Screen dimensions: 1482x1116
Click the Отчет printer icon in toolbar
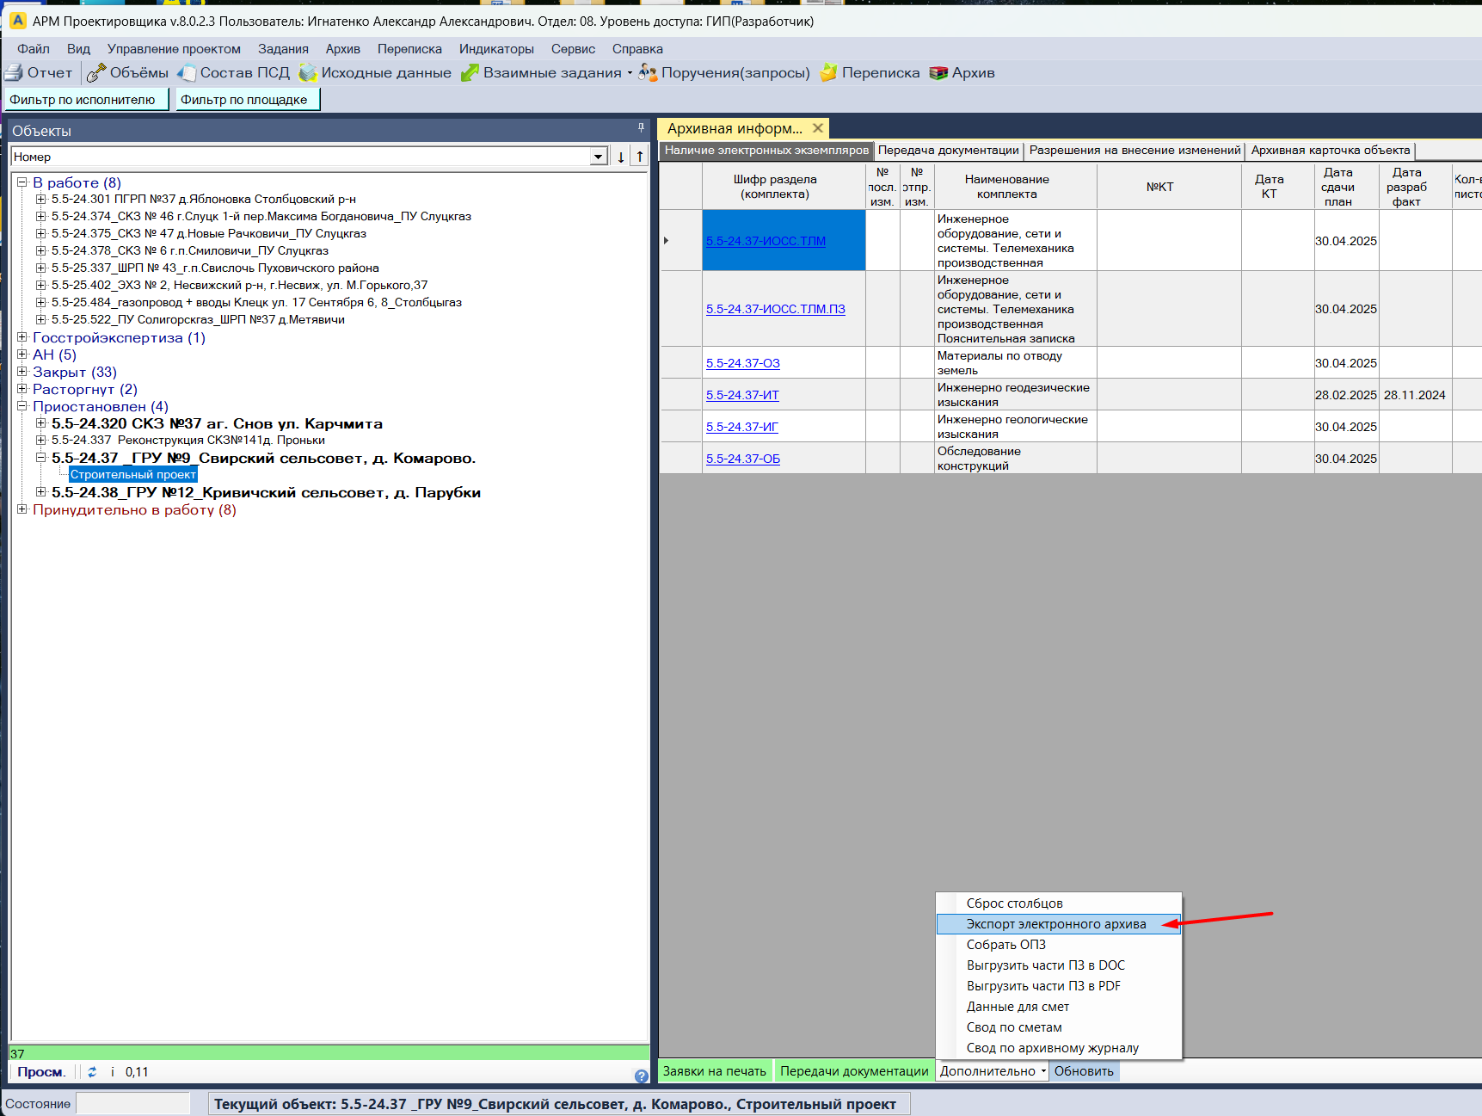click(x=14, y=73)
